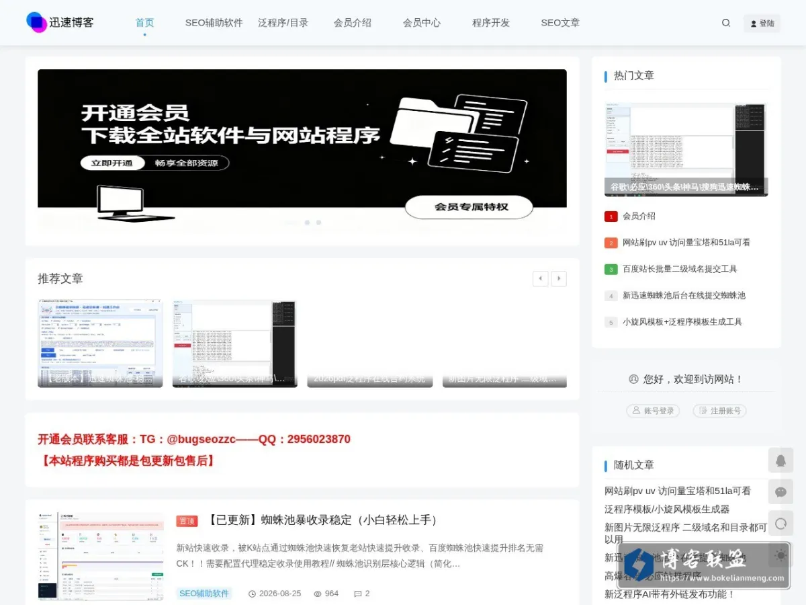Image resolution: width=806 pixels, height=605 pixels.
Task: Open the 程序开发 nav item
Action: tap(491, 23)
